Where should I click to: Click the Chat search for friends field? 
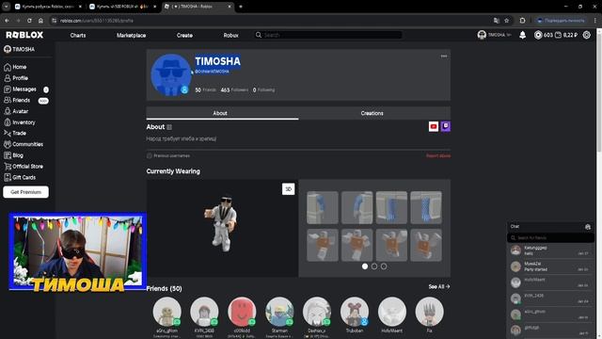(550, 238)
